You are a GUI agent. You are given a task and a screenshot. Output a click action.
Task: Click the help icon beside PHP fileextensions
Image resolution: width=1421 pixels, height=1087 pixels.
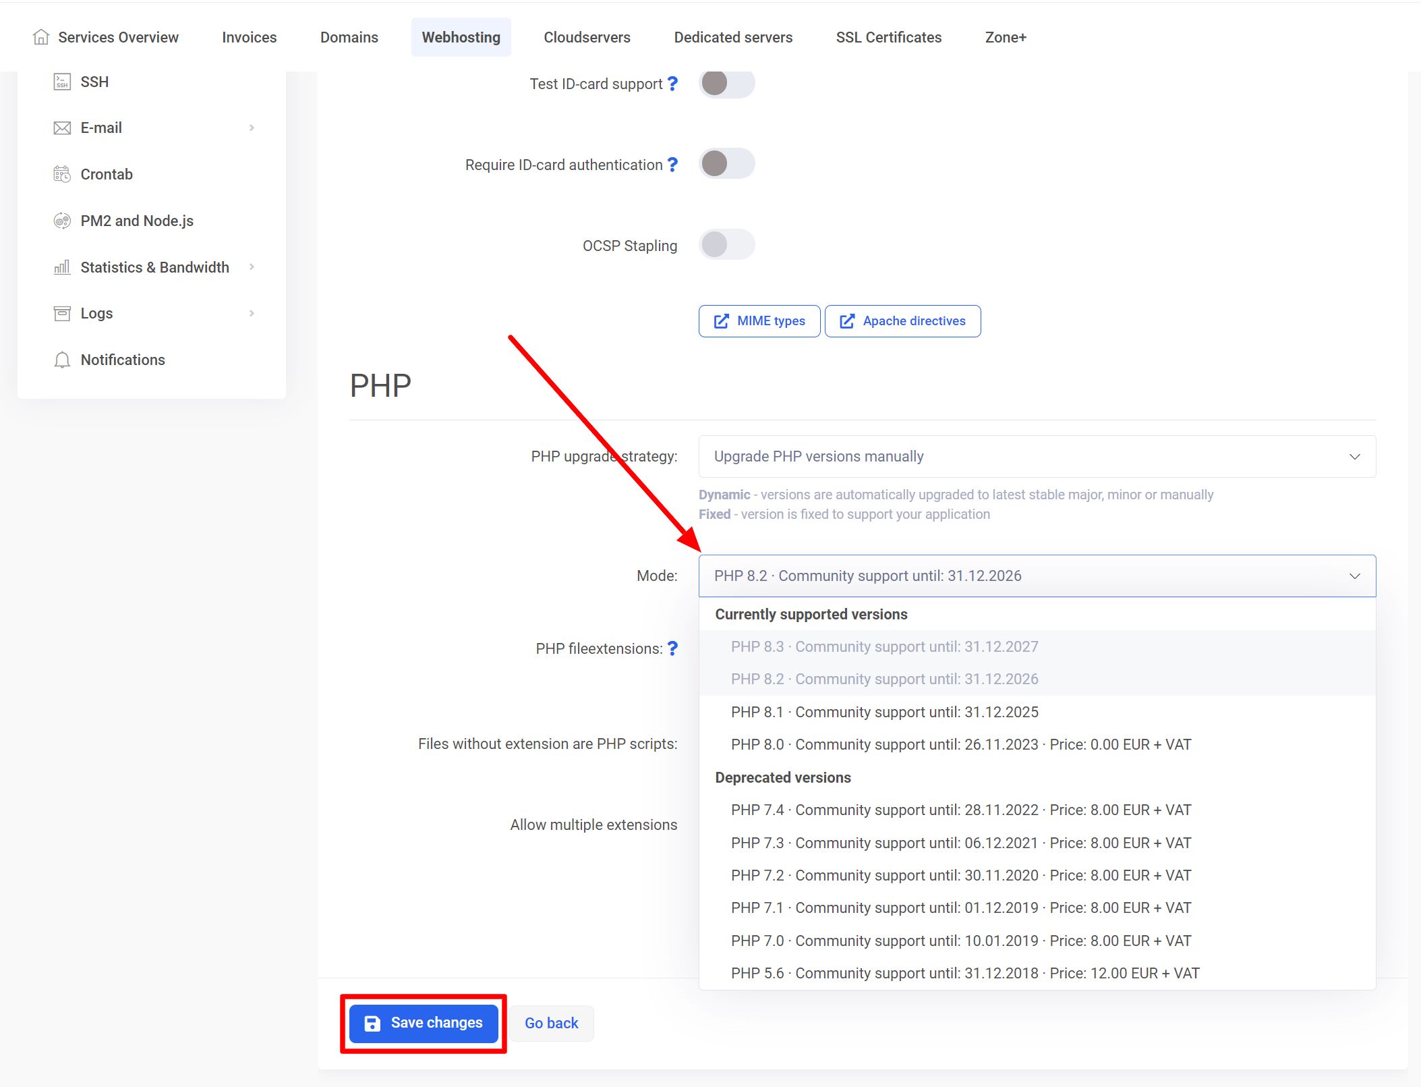(672, 648)
